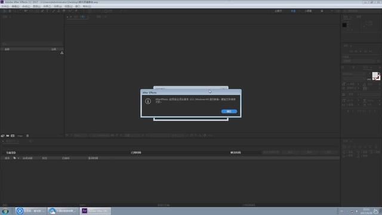Click the info icon in After Effects dialog
The width and height of the screenshot is (382, 215).
click(148, 101)
